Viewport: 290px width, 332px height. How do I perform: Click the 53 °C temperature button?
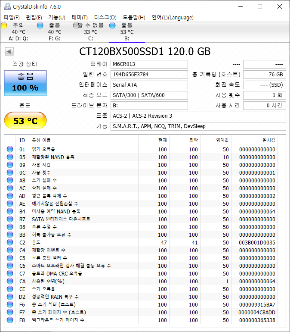(25, 120)
